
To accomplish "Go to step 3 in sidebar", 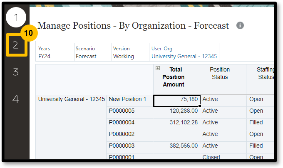I will pos(16,72).
